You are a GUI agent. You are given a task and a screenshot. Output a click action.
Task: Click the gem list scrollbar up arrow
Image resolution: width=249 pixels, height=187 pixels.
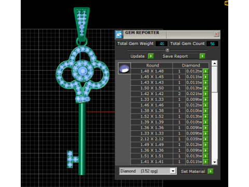[214, 63]
